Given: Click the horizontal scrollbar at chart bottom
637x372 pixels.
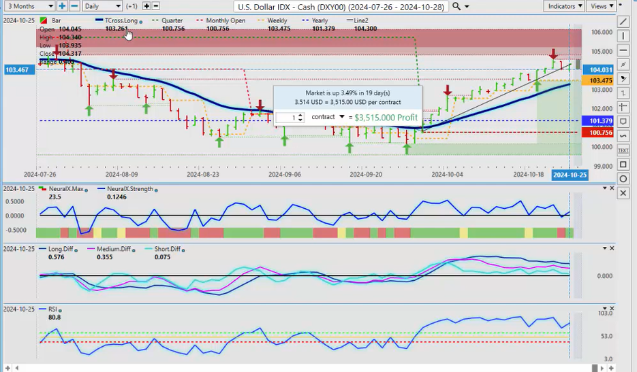Looking at the screenshot, I should point(307,368).
